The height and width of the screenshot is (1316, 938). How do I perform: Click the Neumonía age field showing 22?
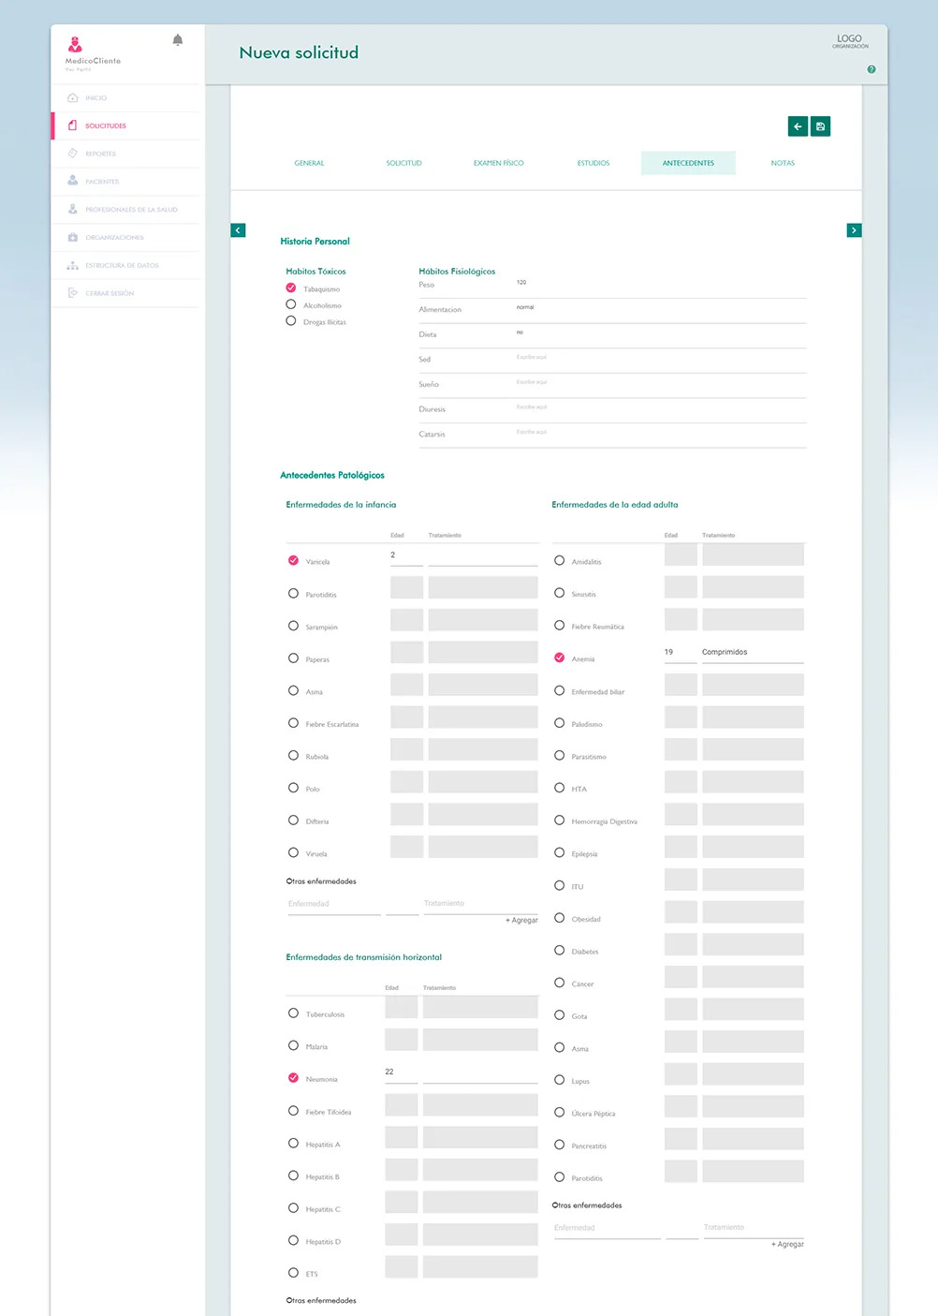(401, 1073)
